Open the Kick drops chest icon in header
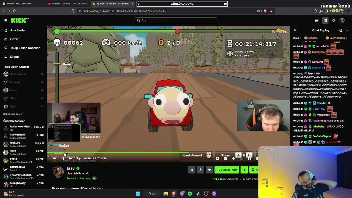Image resolution: width=352 pixels, height=198 pixels. [325, 20]
